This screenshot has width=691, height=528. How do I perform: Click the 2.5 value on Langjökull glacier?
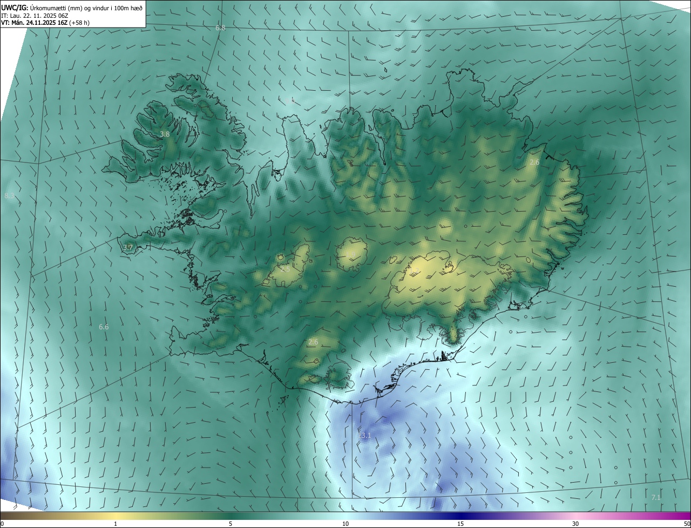pyautogui.click(x=285, y=268)
